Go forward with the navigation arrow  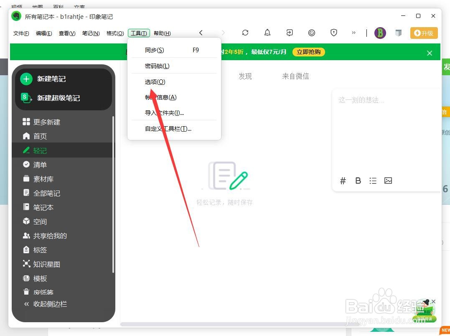pyautogui.click(x=223, y=33)
